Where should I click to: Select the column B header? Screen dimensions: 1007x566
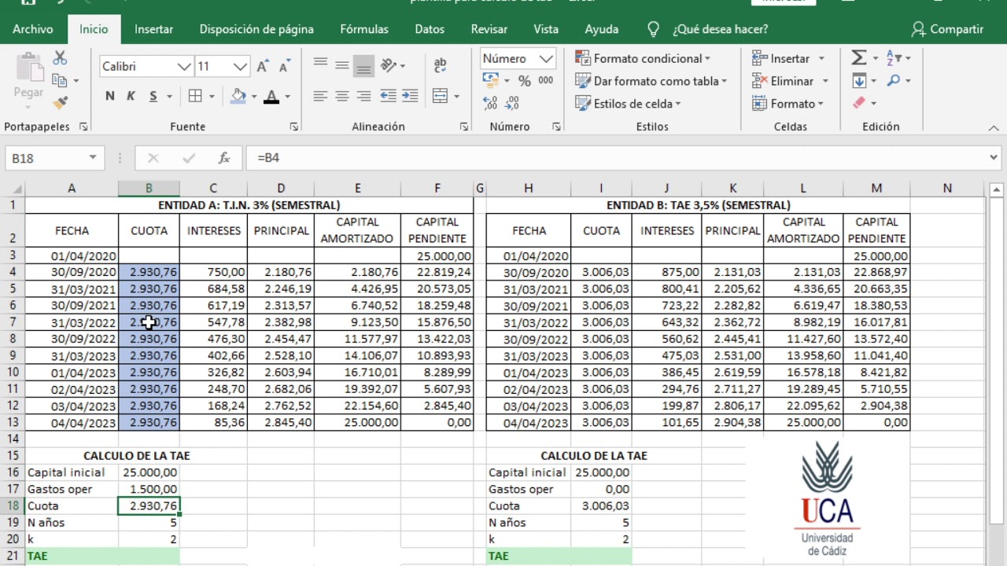tap(149, 189)
